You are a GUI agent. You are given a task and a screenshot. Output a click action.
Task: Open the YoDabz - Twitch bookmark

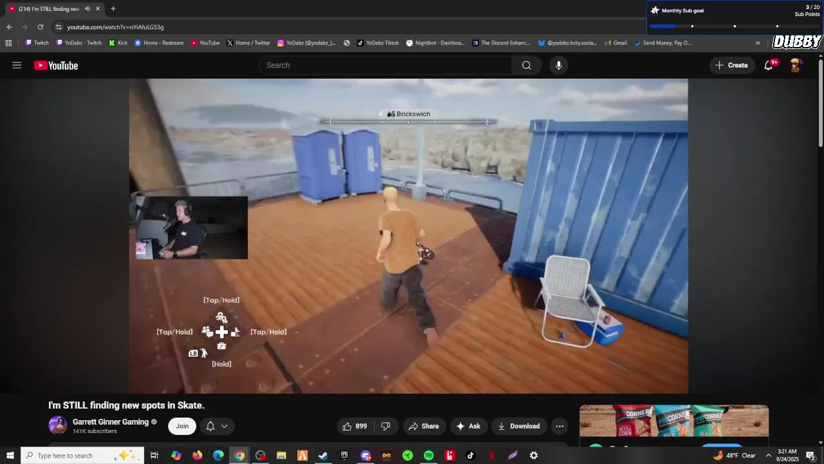(x=79, y=43)
